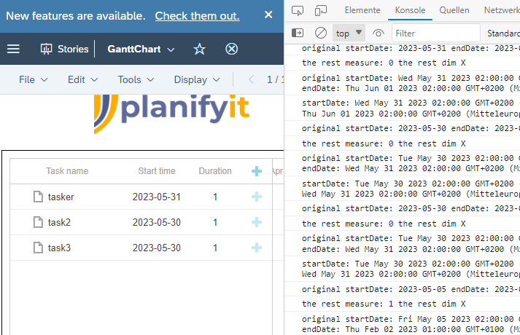Activate DevTools inspect element picker

point(298,11)
